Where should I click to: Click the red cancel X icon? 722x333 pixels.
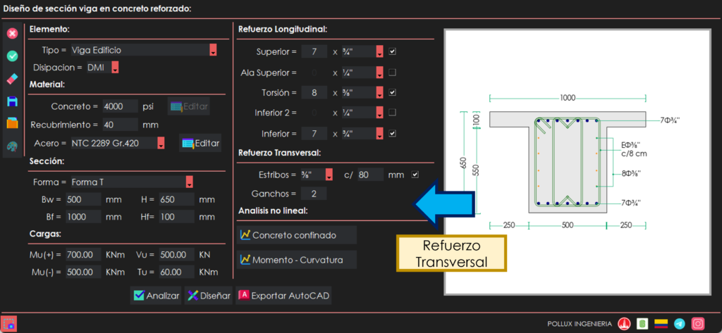click(12, 34)
